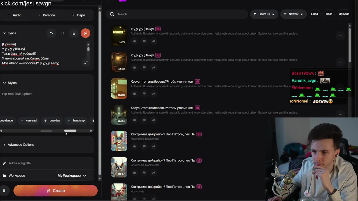
Task: Open the My Workspace dropdown
Action: pos(72,176)
